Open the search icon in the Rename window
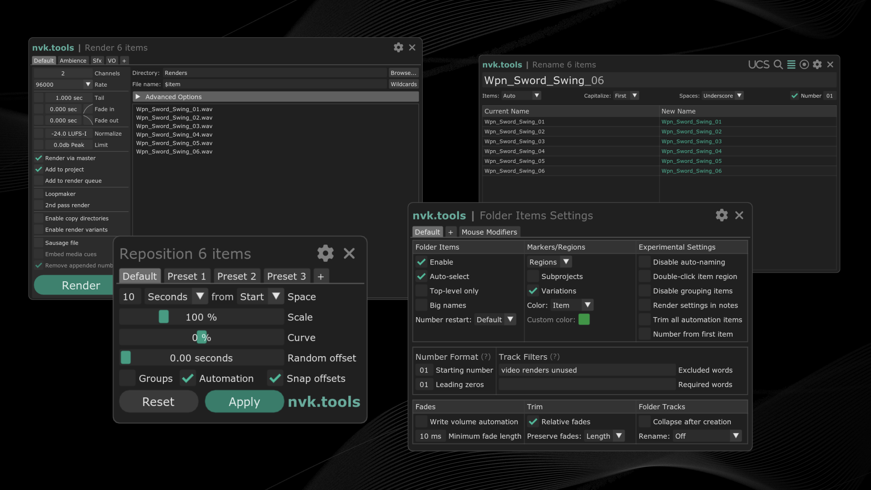This screenshot has height=490, width=871. 778,64
